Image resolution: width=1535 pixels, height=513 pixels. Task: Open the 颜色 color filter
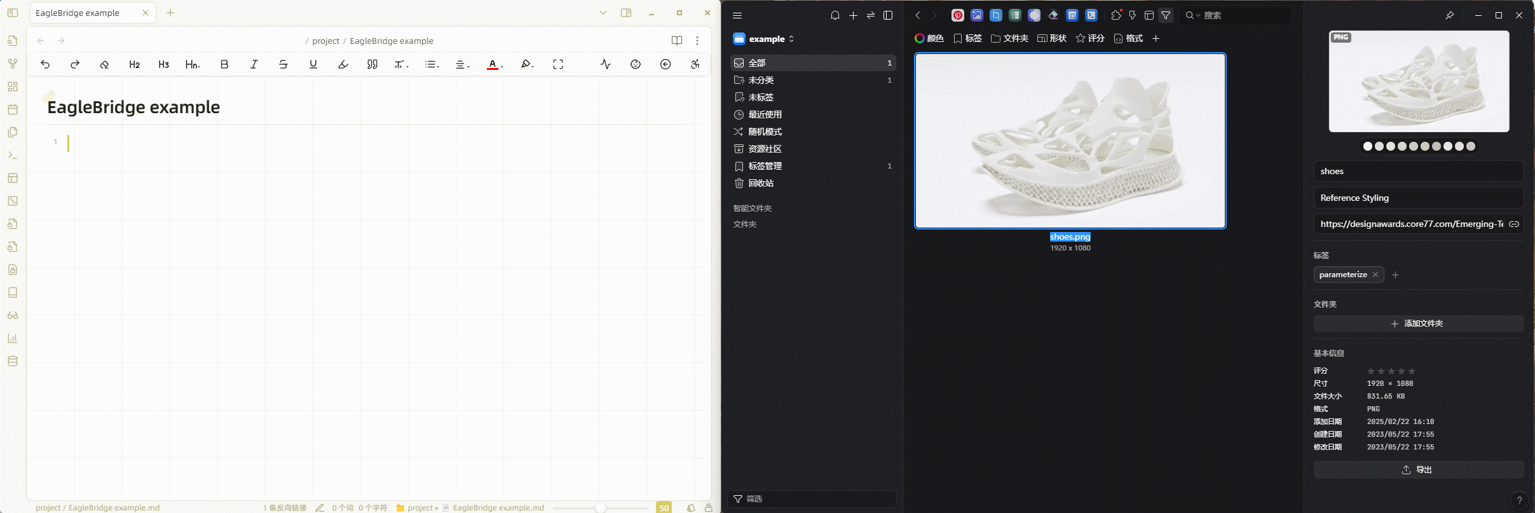[x=929, y=39]
